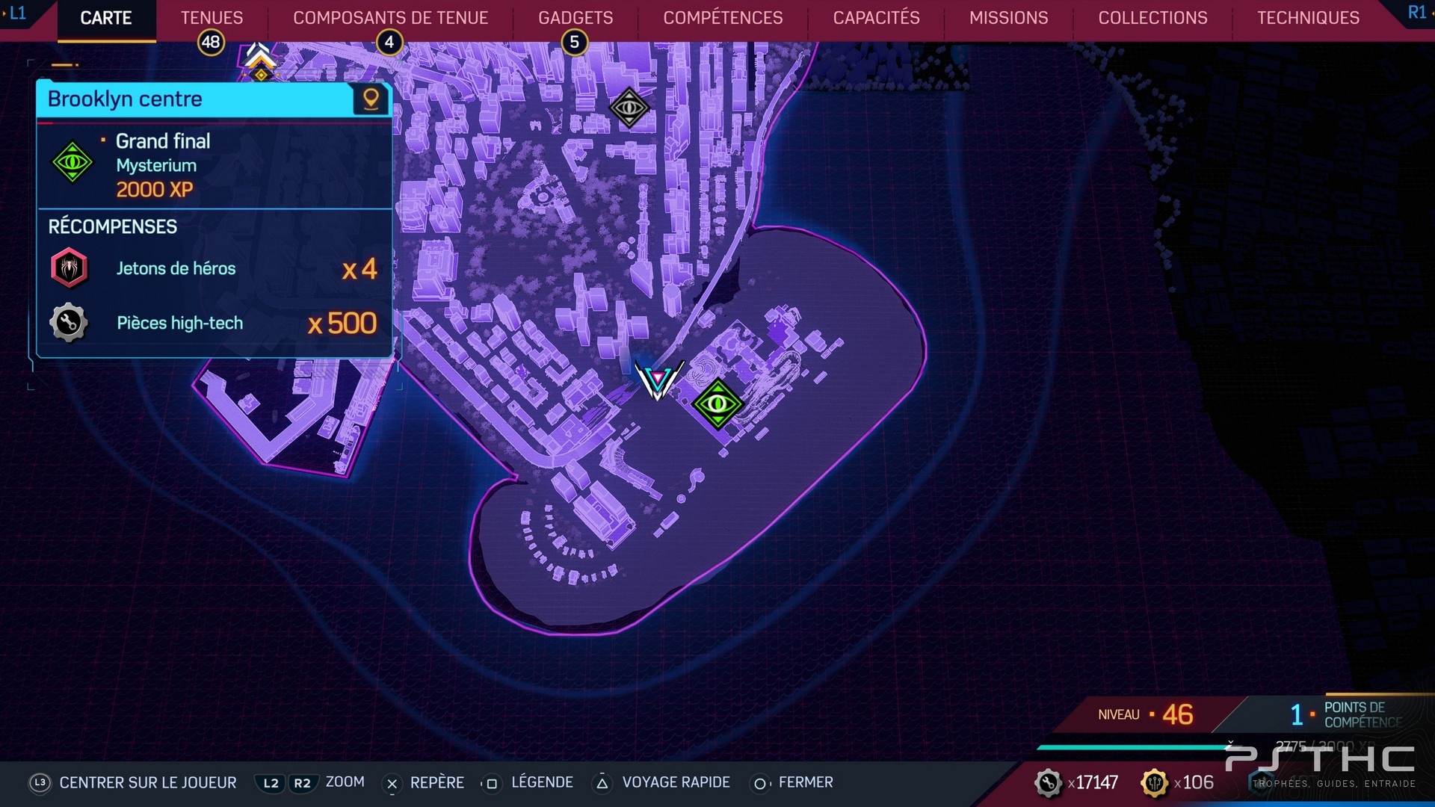The width and height of the screenshot is (1435, 807).
Task: Click the 2000 XP reward text
Action: (155, 190)
